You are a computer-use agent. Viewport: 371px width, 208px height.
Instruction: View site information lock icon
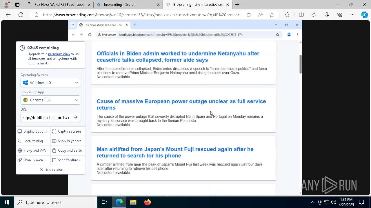coord(37,15)
